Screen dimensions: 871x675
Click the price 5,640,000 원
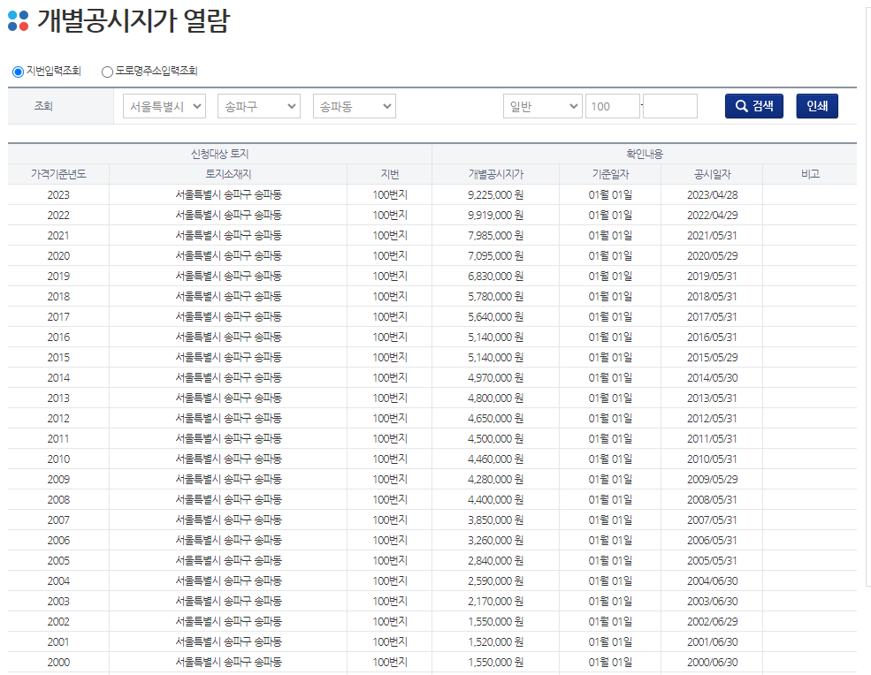495,317
